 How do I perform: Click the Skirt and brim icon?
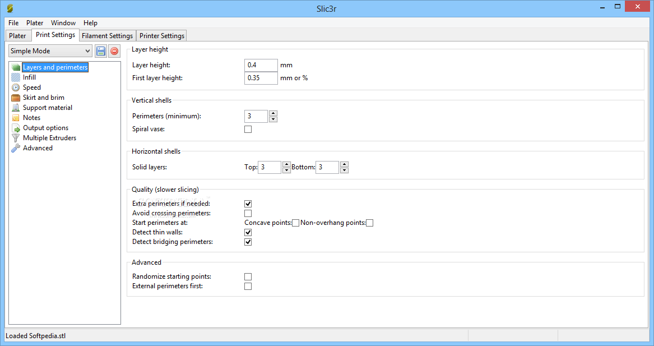16,98
